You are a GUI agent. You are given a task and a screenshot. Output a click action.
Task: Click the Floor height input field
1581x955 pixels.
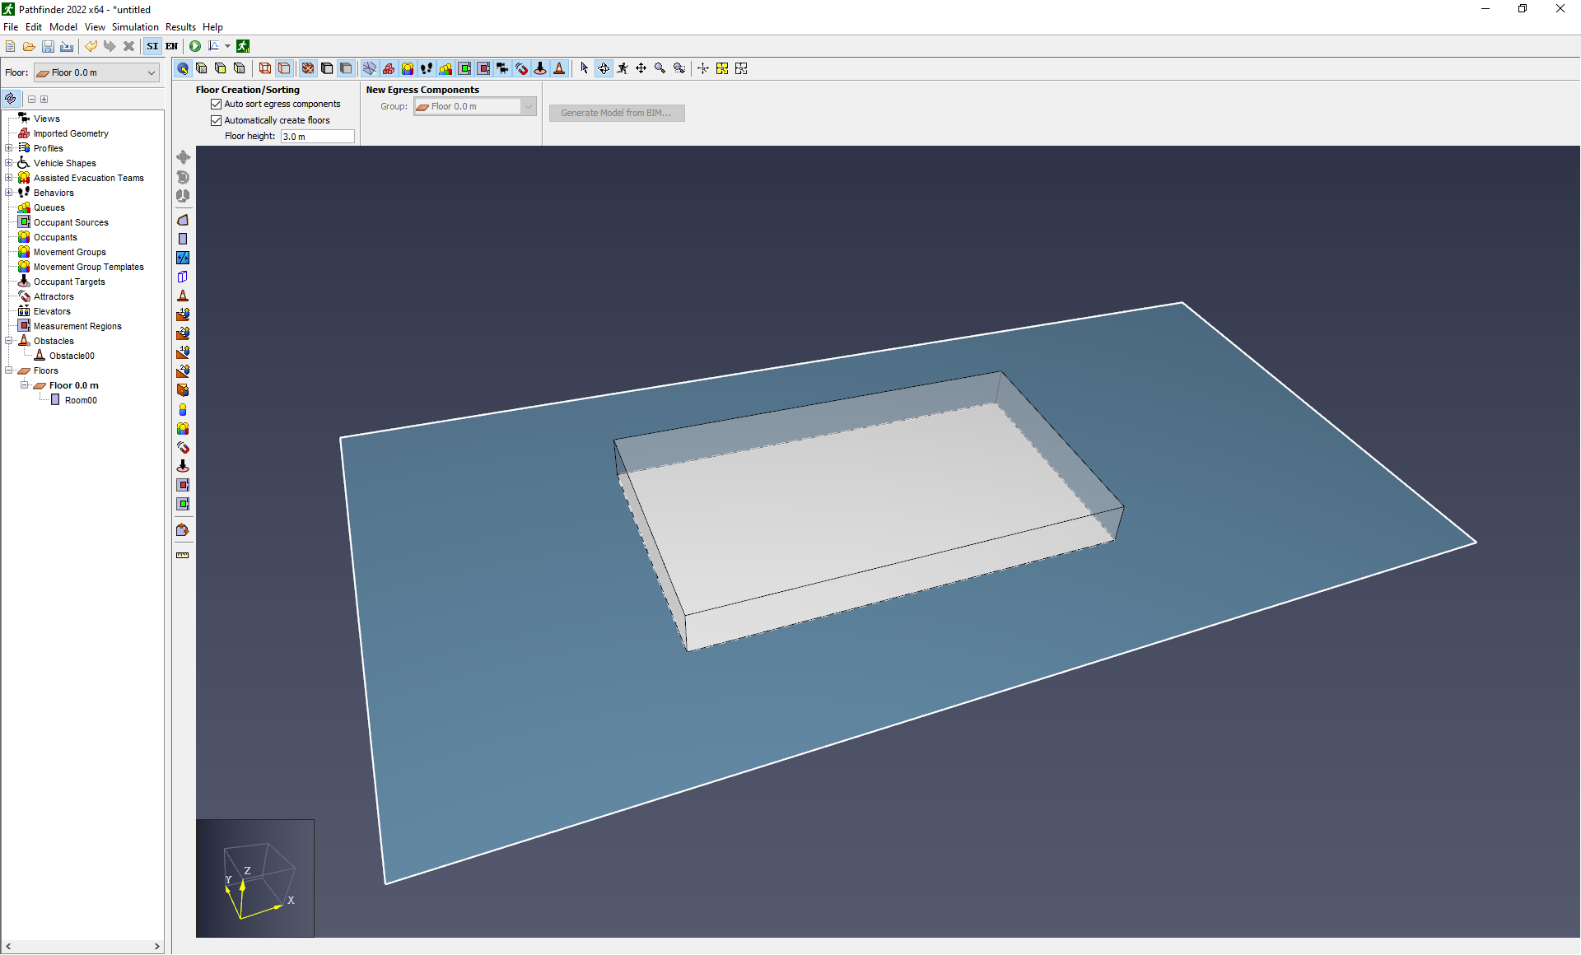[x=317, y=137]
